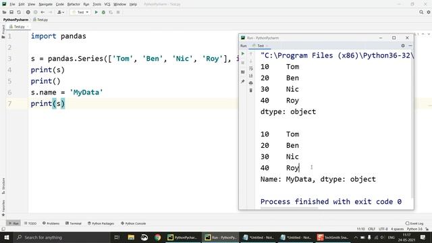Clear Run output with trash icon
The image size is (432, 243).
click(x=250, y=90)
